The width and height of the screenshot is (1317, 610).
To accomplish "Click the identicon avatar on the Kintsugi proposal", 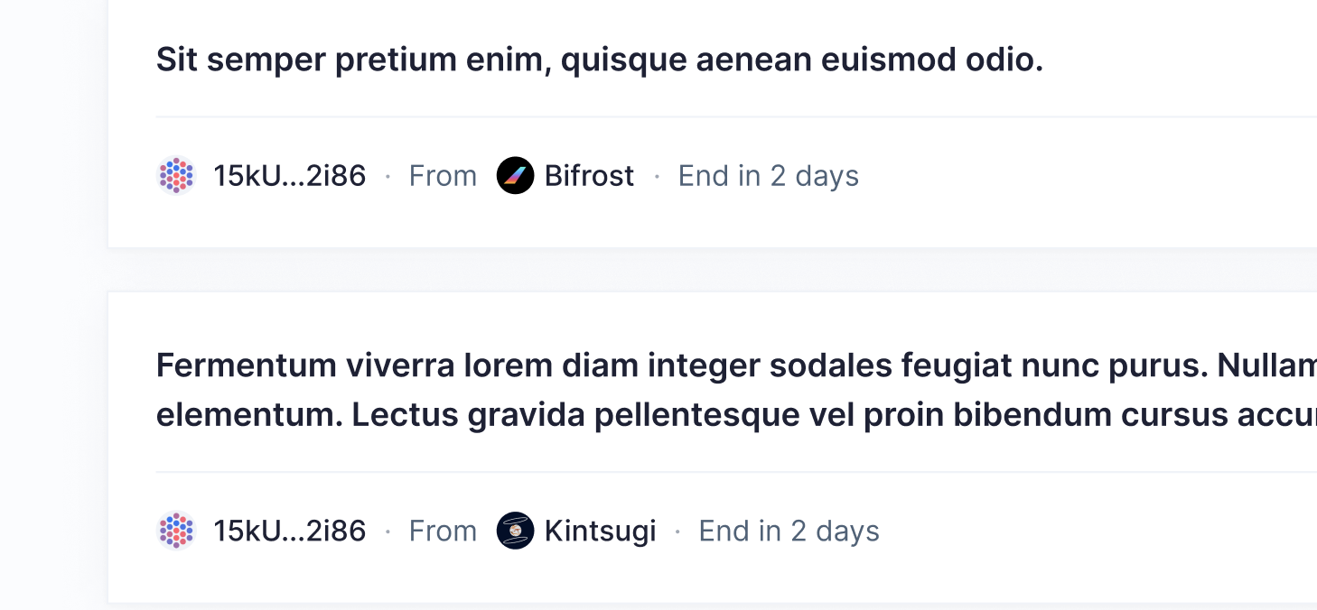I will [177, 531].
